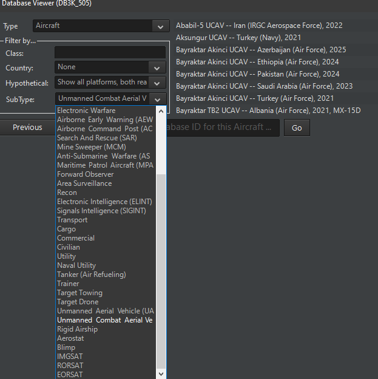Screen dimensions: 378x379
Task: Select Area Surveillance subtype
Action: click(x=106, y=183)
